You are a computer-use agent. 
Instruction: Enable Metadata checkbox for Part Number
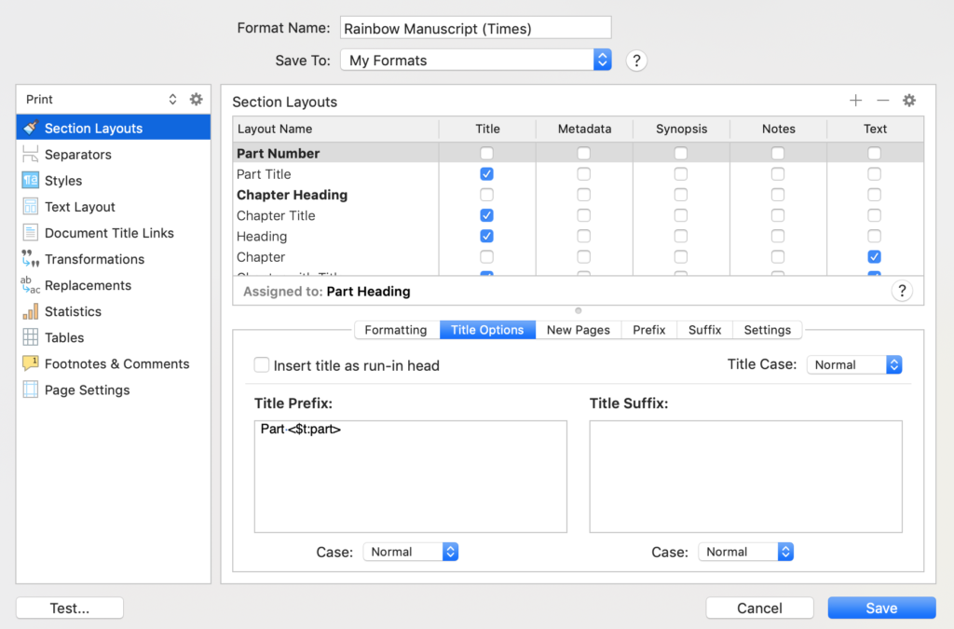[x=583, y=153]
